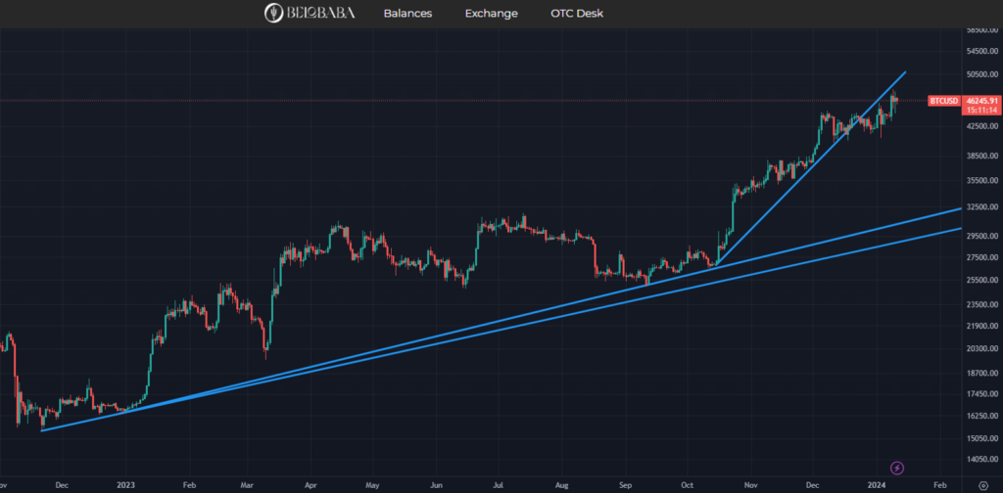Viewport: 1003px width, 493px height.
Task: Go to the Exchange tab
Action: point(492,14)
